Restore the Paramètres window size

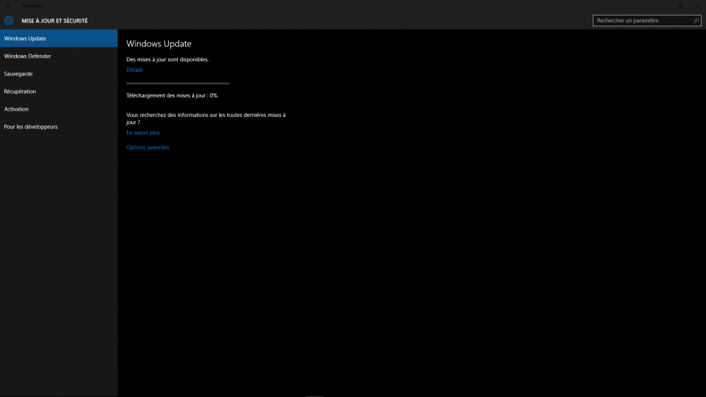click(681, 6)
